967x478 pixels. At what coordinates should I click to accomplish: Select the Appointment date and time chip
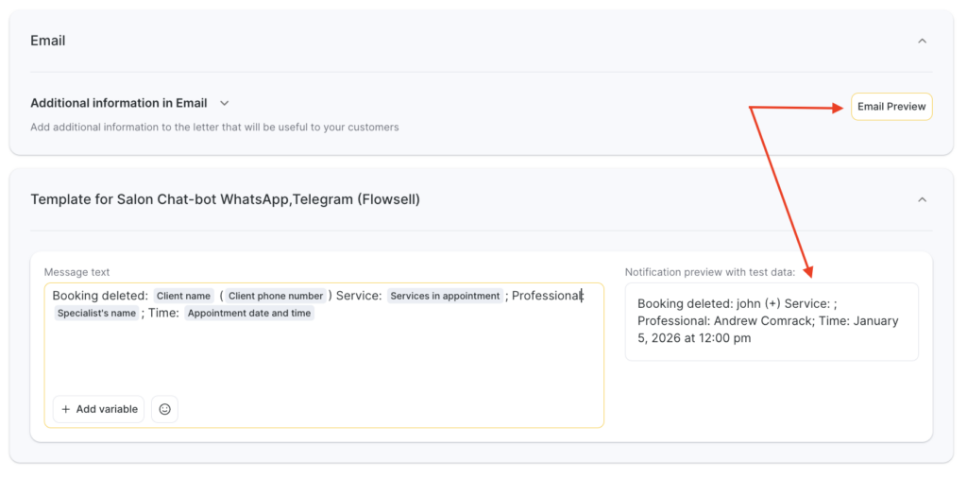(249, 313)
